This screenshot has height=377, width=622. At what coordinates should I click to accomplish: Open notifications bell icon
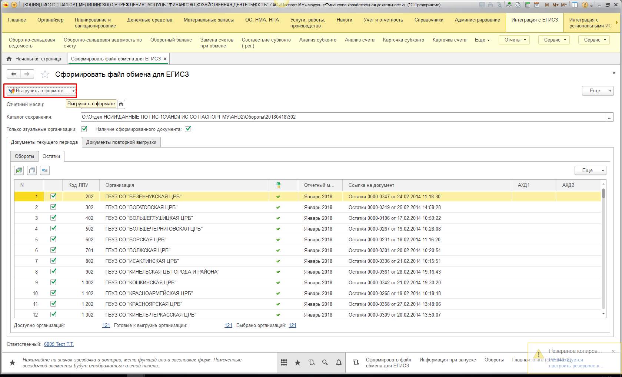(339, 363)
